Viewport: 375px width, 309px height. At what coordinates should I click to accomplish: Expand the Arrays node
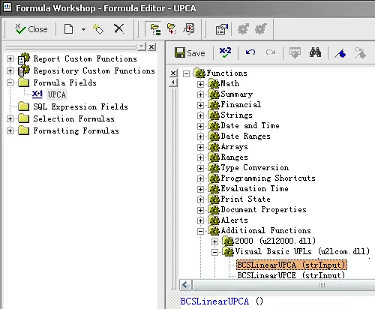tap(200, 147)
